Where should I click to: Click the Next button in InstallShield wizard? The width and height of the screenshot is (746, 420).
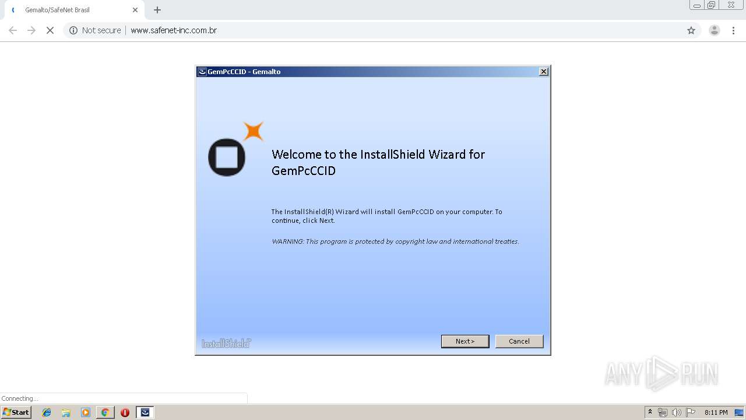pos(465,341)
